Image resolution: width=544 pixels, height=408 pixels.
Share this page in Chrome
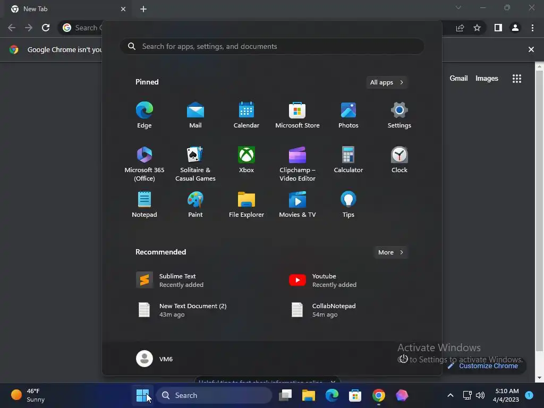(x=460, y=28)
